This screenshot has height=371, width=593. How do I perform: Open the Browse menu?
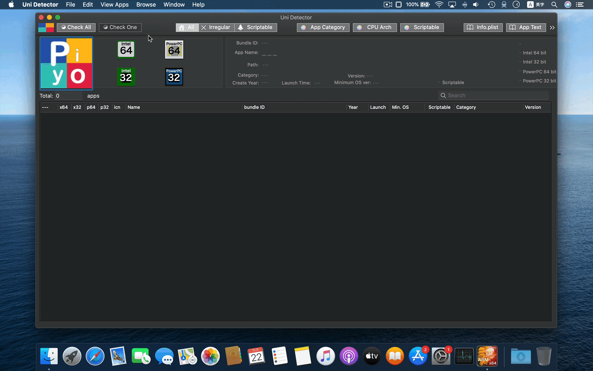[x=146, y=5]
